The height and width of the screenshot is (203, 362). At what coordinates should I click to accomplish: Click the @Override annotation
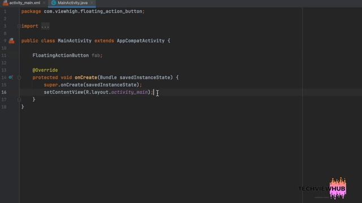(x=45, y=70)
